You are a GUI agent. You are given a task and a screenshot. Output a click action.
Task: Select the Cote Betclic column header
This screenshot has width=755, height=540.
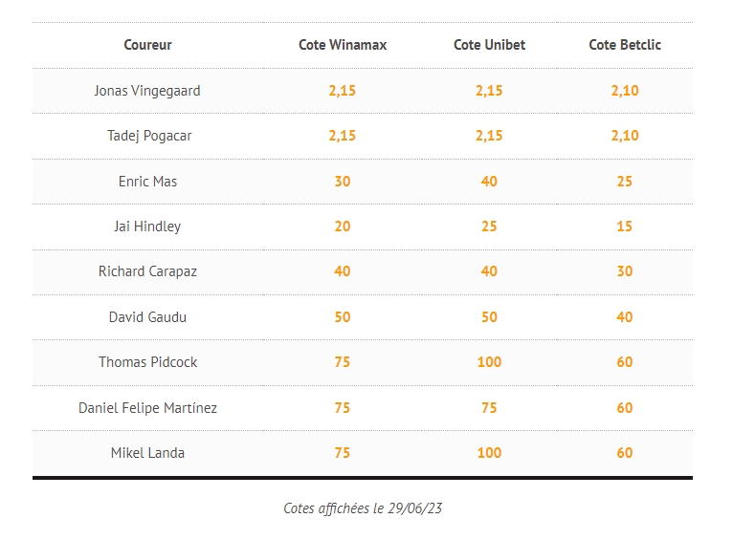coord(625,45)
